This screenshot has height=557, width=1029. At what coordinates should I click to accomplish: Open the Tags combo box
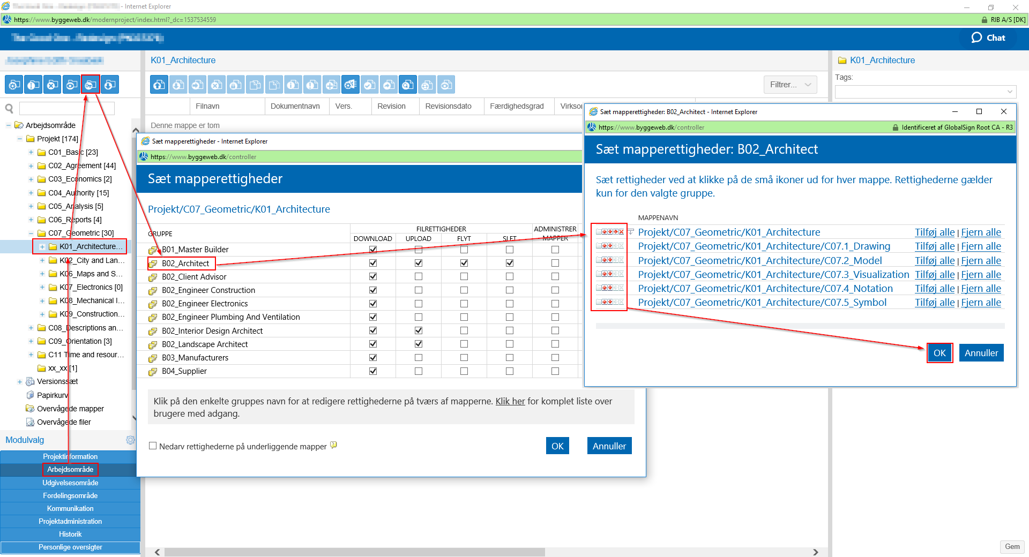(925, 92)
